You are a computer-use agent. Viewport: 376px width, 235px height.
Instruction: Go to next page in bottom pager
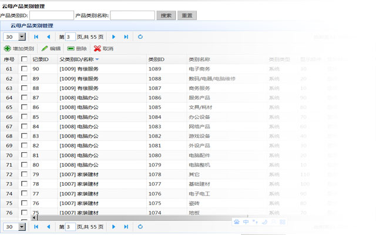click(x=114, y=226)
